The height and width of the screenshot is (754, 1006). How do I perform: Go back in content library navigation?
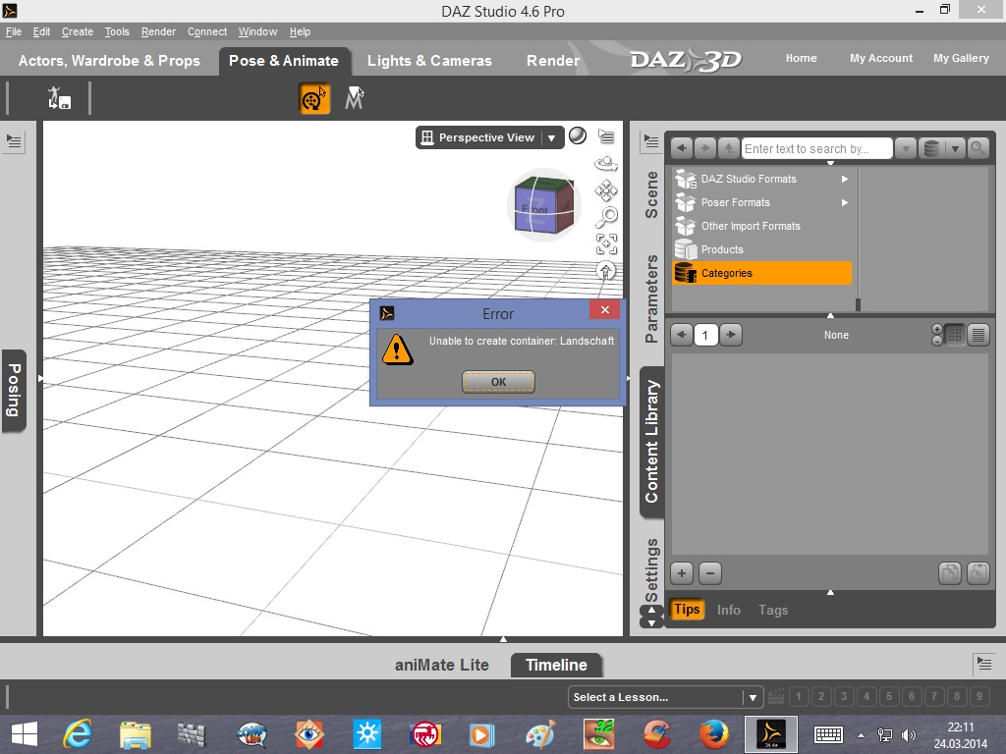(682, 149)
